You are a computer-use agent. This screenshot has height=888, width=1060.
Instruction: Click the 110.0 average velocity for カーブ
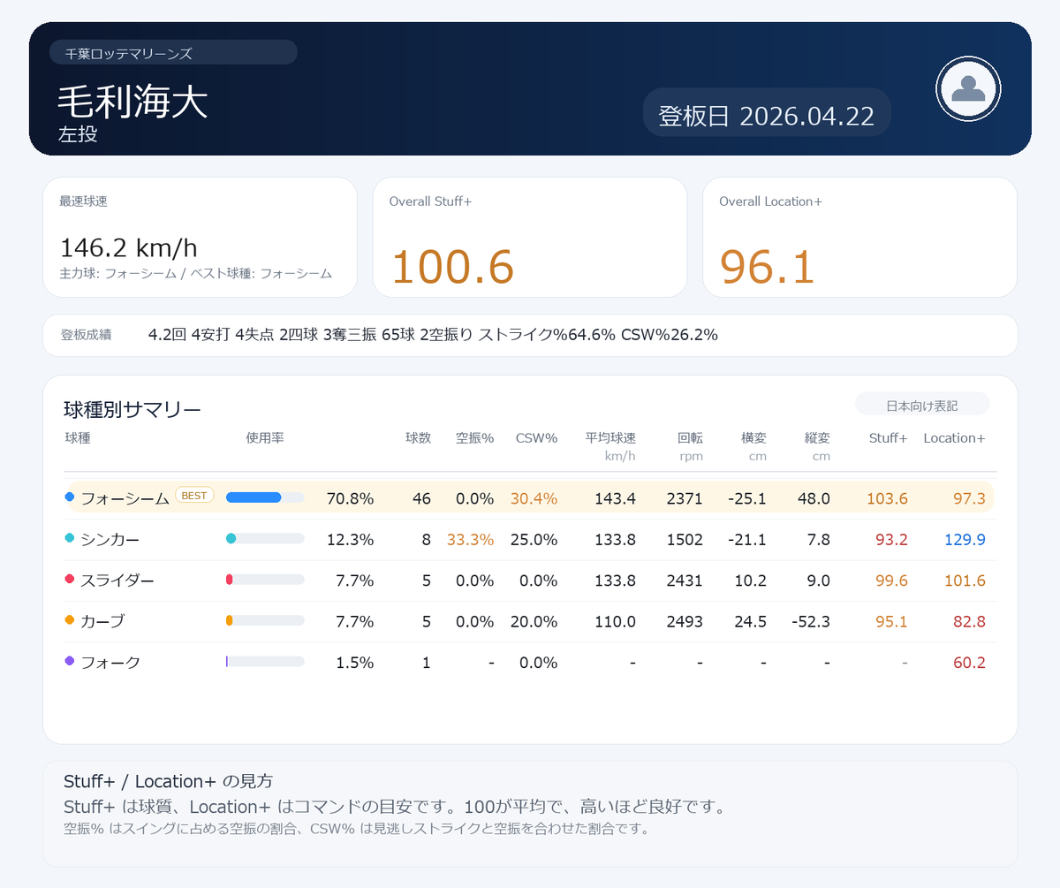(614, 621)
